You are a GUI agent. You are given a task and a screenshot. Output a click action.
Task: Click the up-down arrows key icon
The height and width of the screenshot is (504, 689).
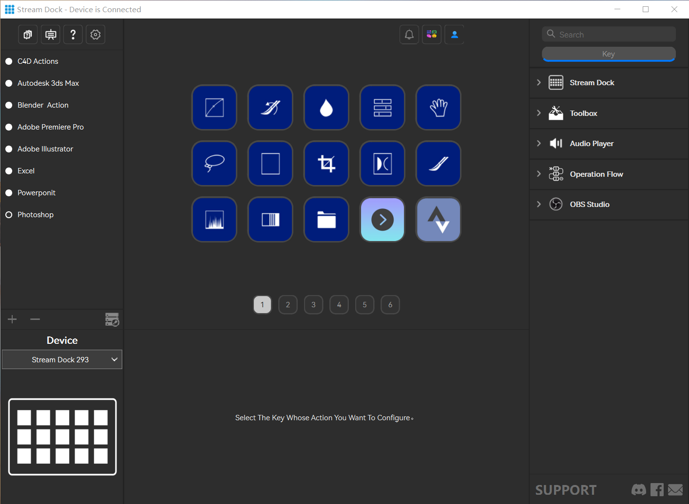[439, 220]
